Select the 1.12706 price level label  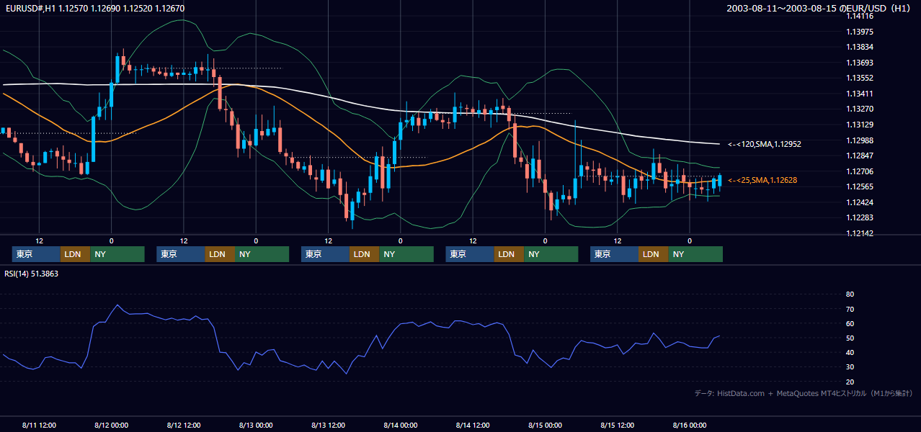[859, 171]
